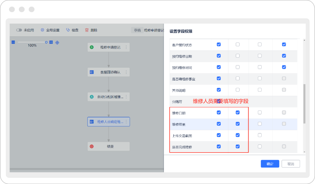Viewport: 315px width, 184px height.
Task: Click green start icon on 维修申请登记 node
Action: (92, 47)
